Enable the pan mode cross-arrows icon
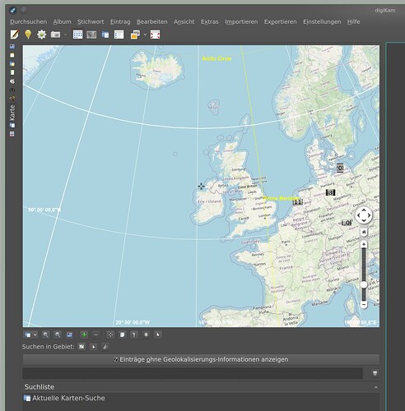 [x=110, y=335]
